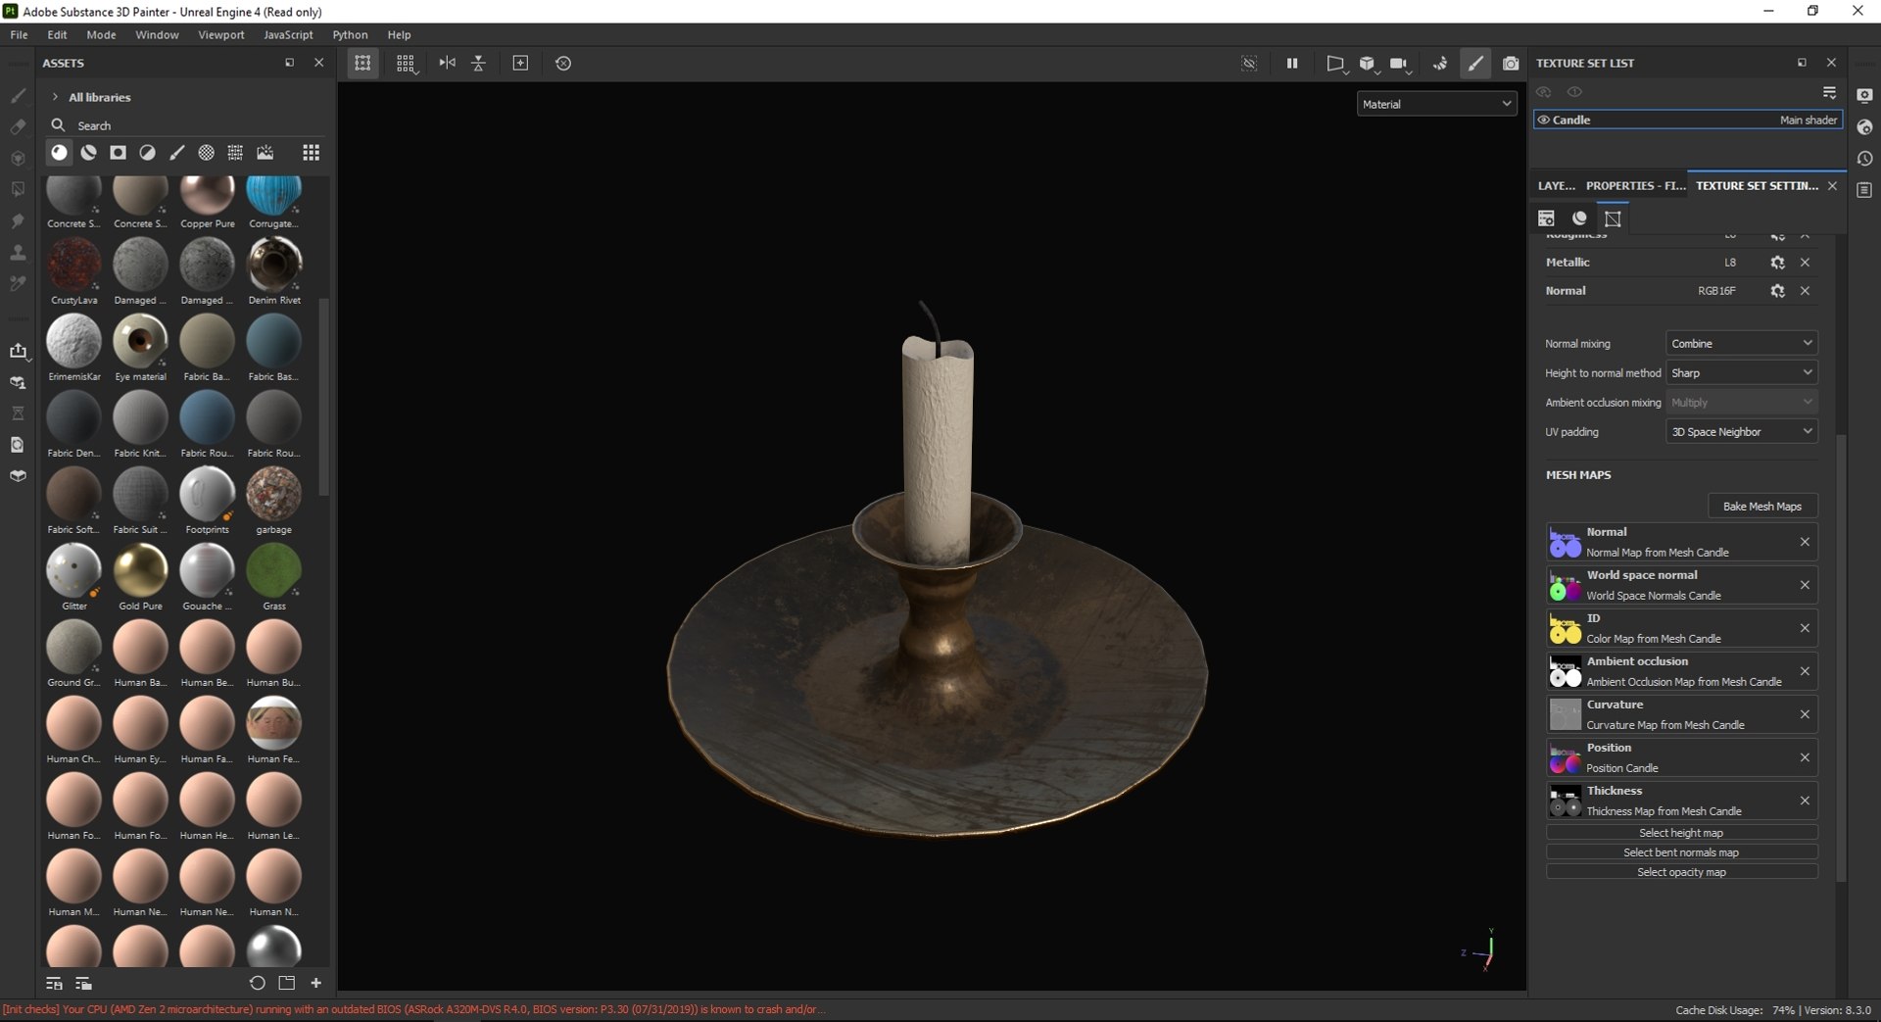The width and height of the screenshot is (1881, 1022).
Task: Click the Search field in Assets panel
Action: 186,125
